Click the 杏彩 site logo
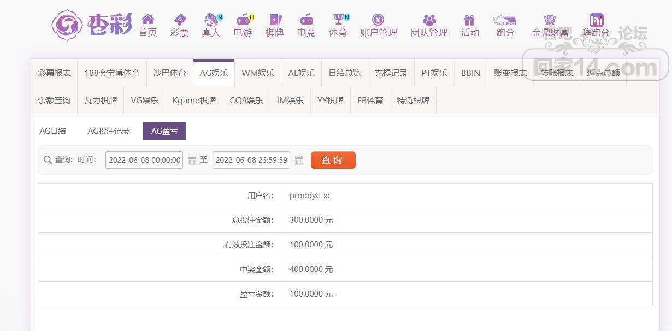This screenshot has width=672, height=331. [x=92, y=25]
